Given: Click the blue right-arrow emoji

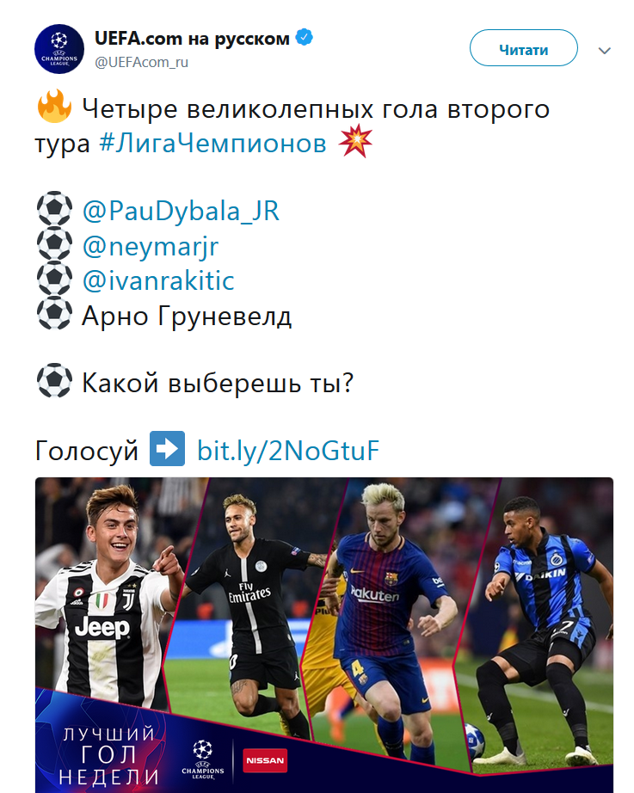Looking at the screenshot, I should pos(168,448).
